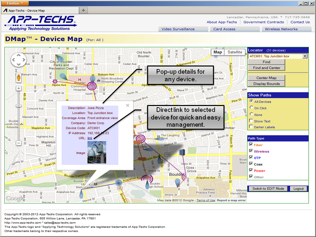
Task: Select On Click show paths option
Action: point(251,107)
